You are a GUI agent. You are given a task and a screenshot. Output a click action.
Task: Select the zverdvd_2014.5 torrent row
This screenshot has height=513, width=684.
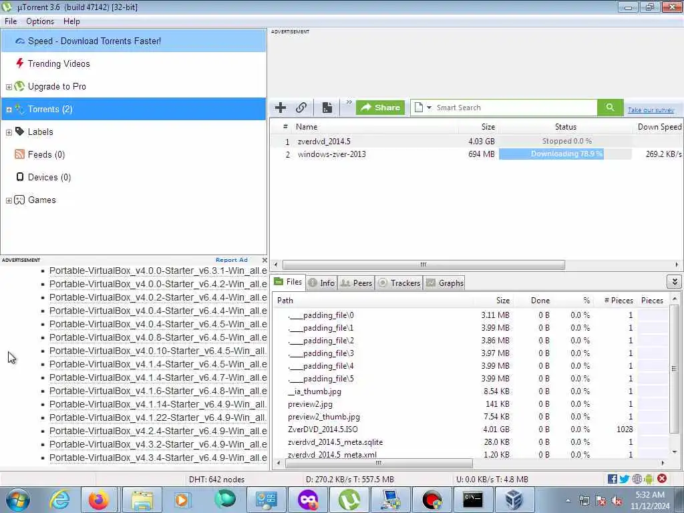(476, 142)
